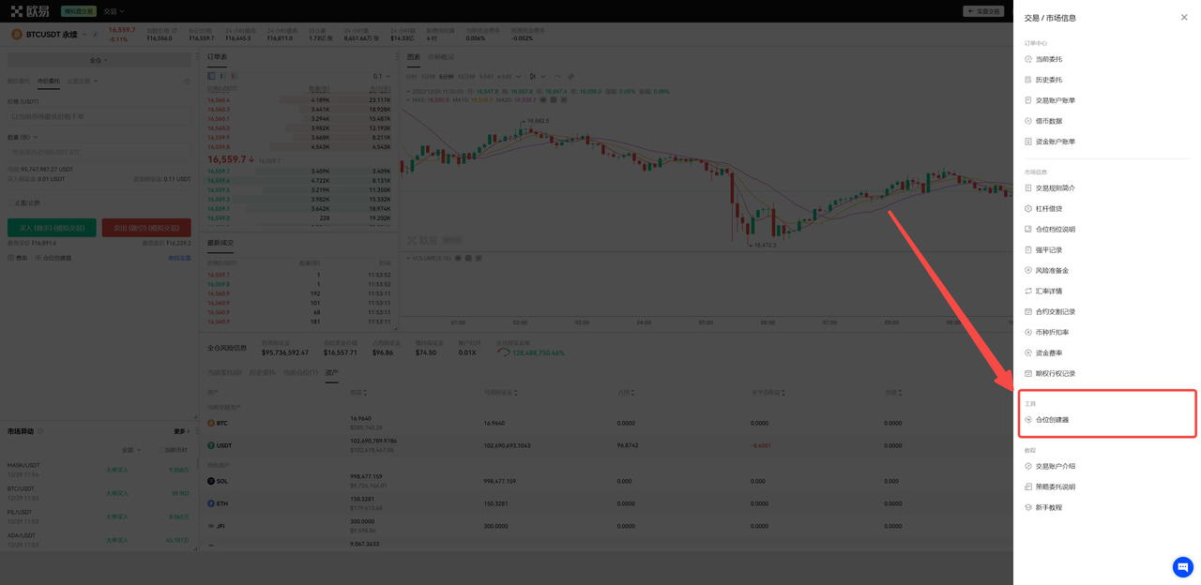View 汇率详情 exchange rate details
The height and width of the screenshot is (585, 1201).
tap(1048, 292)
